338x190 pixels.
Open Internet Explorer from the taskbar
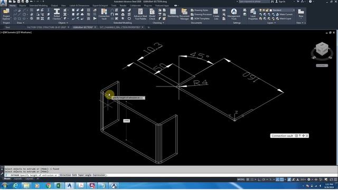click(x=15, y=186)
